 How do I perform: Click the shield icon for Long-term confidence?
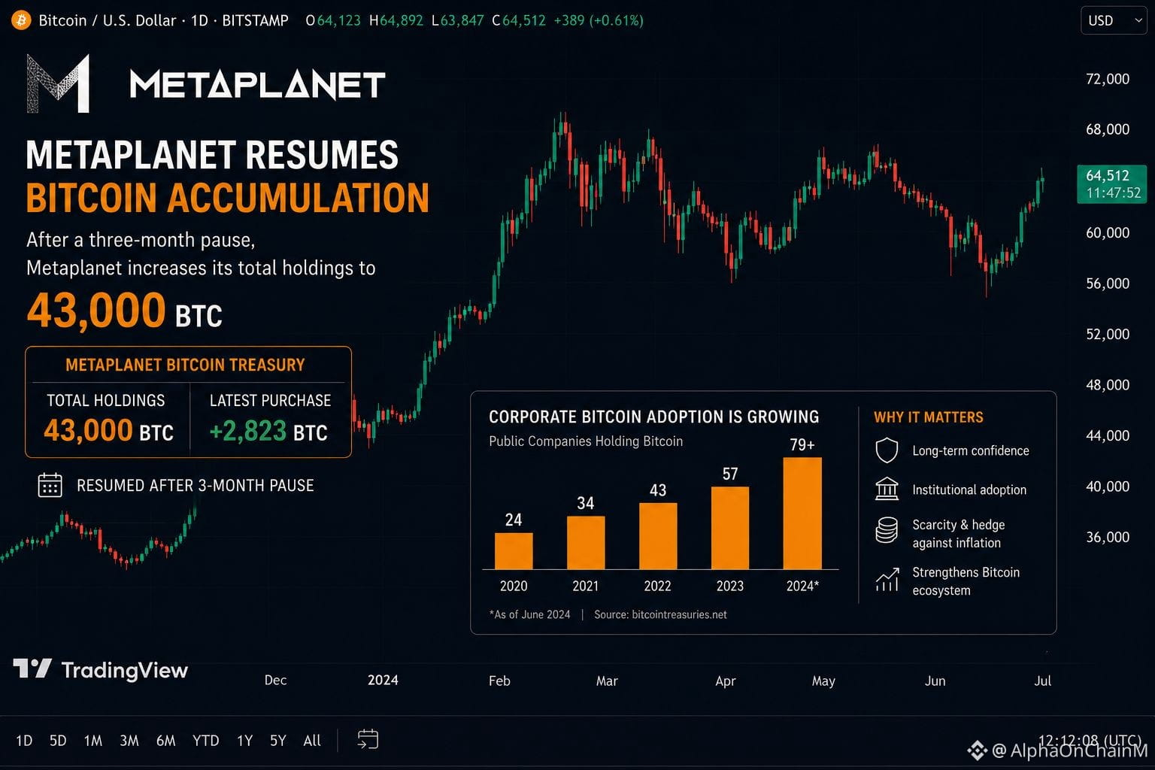(887, 450)
